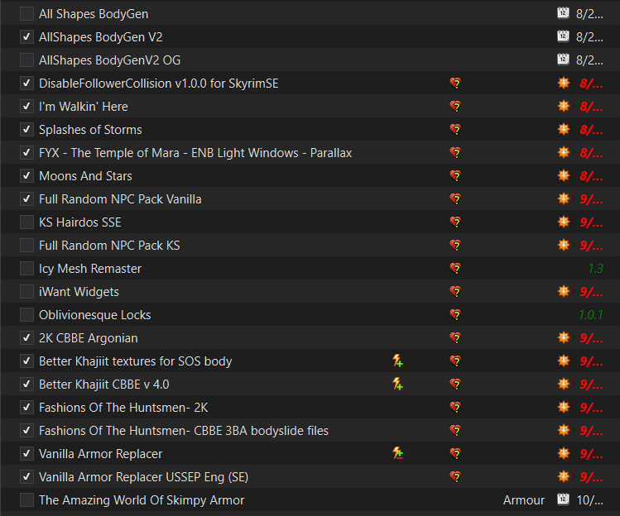Screen dimensions: 620x516
Task: Click endorse heart icon for KS Hairdos SSE
Action: tap(455, 222)
